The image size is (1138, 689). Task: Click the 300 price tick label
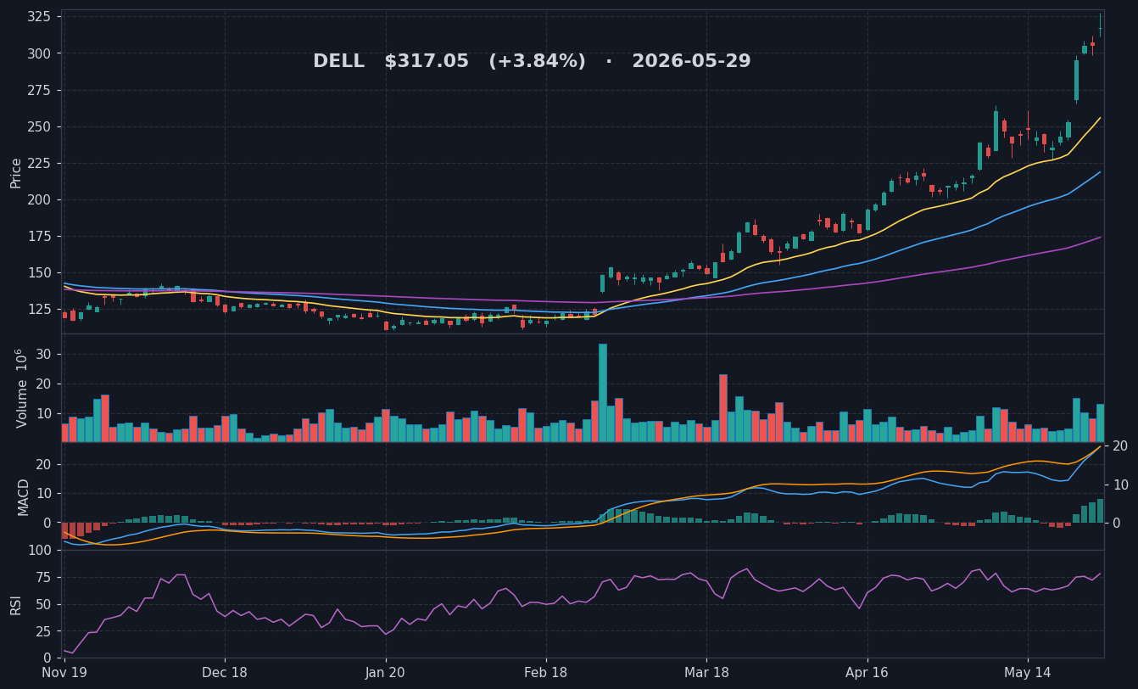39,53
